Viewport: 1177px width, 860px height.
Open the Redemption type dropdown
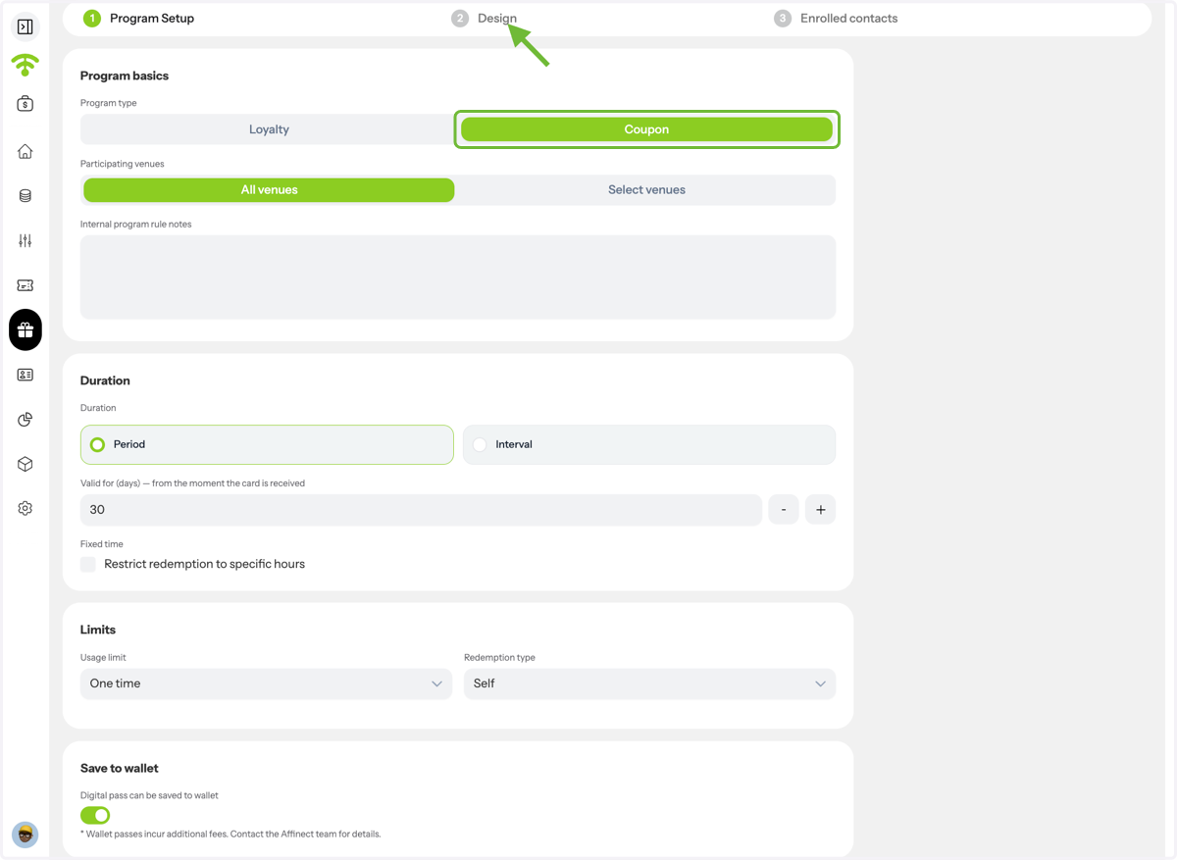pos(649,683)
